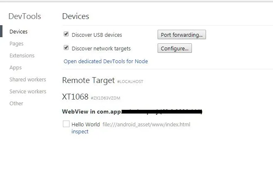Open the Extensions sidebar item
273x180 pixels.
22,55
